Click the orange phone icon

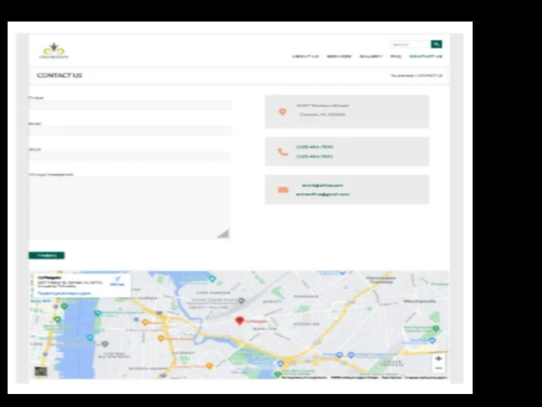[x=283, y=151]
